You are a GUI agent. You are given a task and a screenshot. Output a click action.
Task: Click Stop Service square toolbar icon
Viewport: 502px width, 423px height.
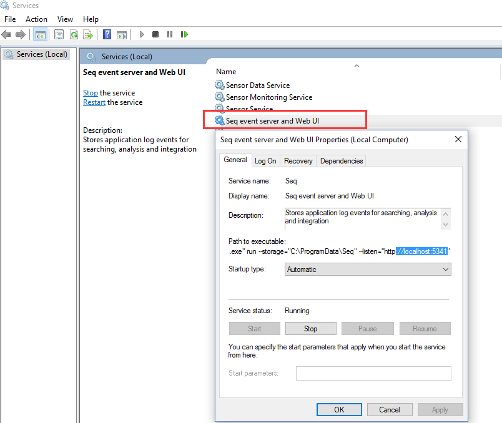[155, 34]
